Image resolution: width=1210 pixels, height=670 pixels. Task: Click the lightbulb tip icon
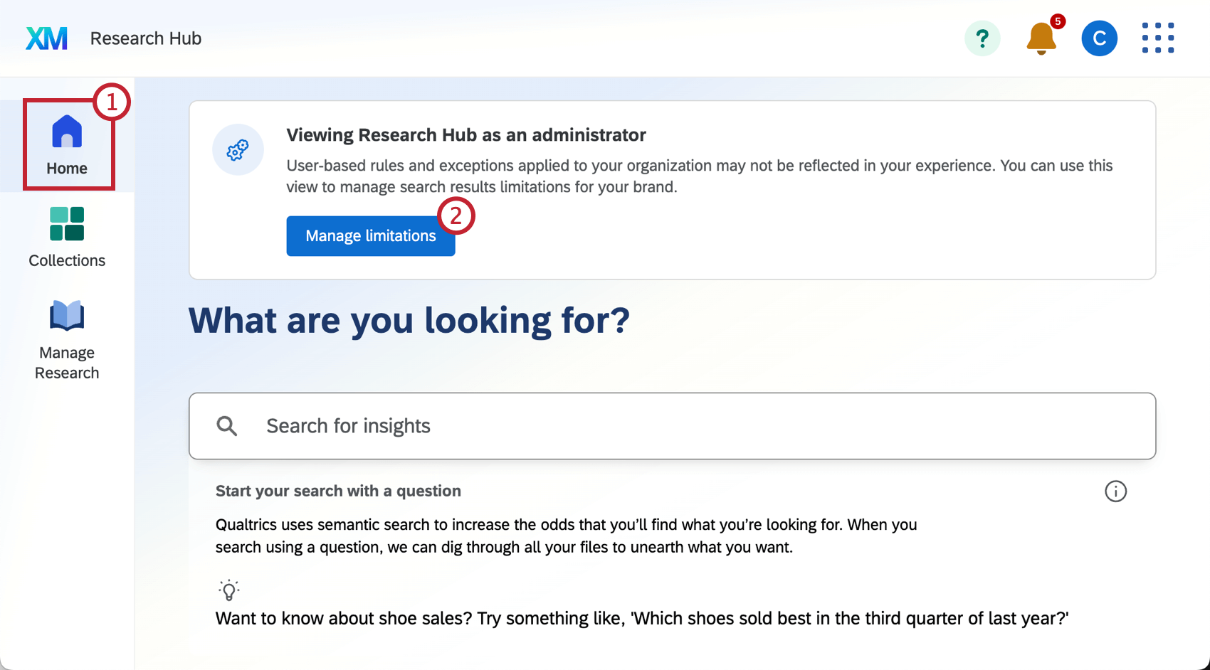pyautogui.click(x=228, y=589)
